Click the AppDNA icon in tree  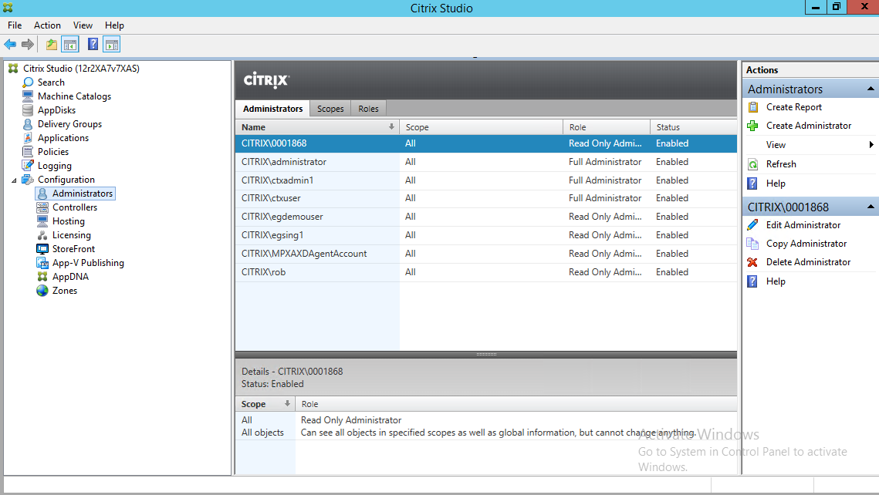[x=42, y=277]
